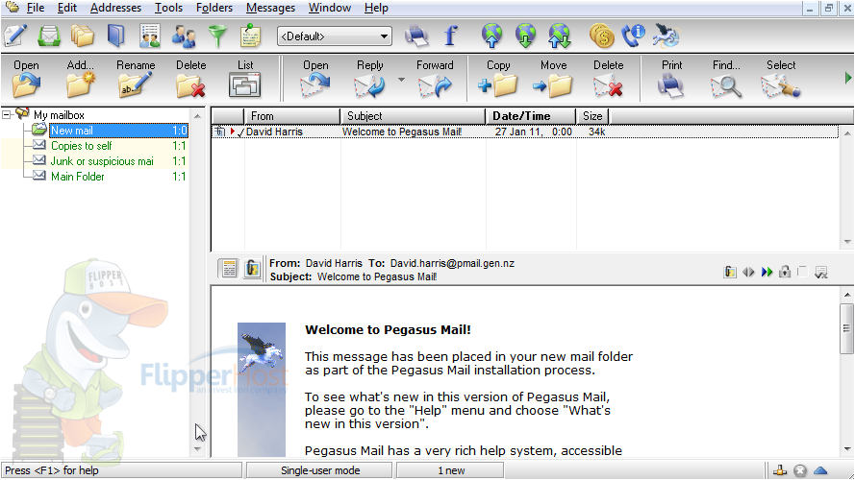Open the Messages menu
The height and width of the screenshot is (480, 855).
[270, 8]
